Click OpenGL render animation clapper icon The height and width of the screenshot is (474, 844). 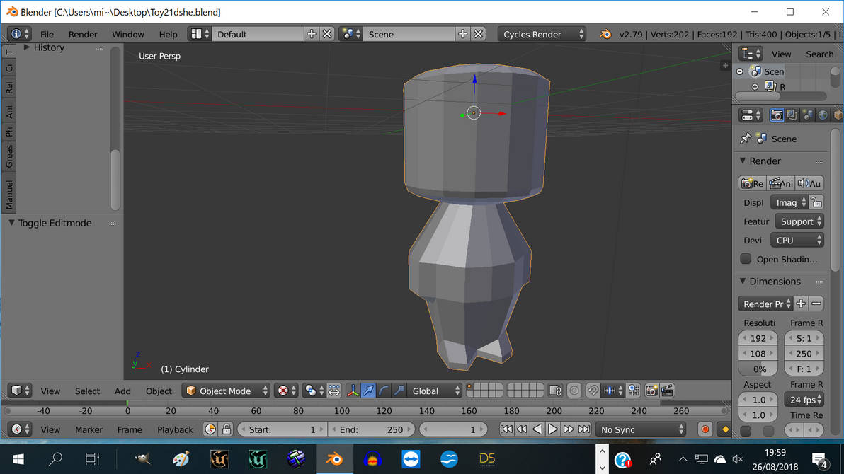(668, 391)
